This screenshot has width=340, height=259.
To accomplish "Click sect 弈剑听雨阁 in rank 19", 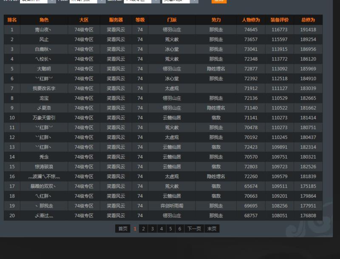I will pos(172,206).
